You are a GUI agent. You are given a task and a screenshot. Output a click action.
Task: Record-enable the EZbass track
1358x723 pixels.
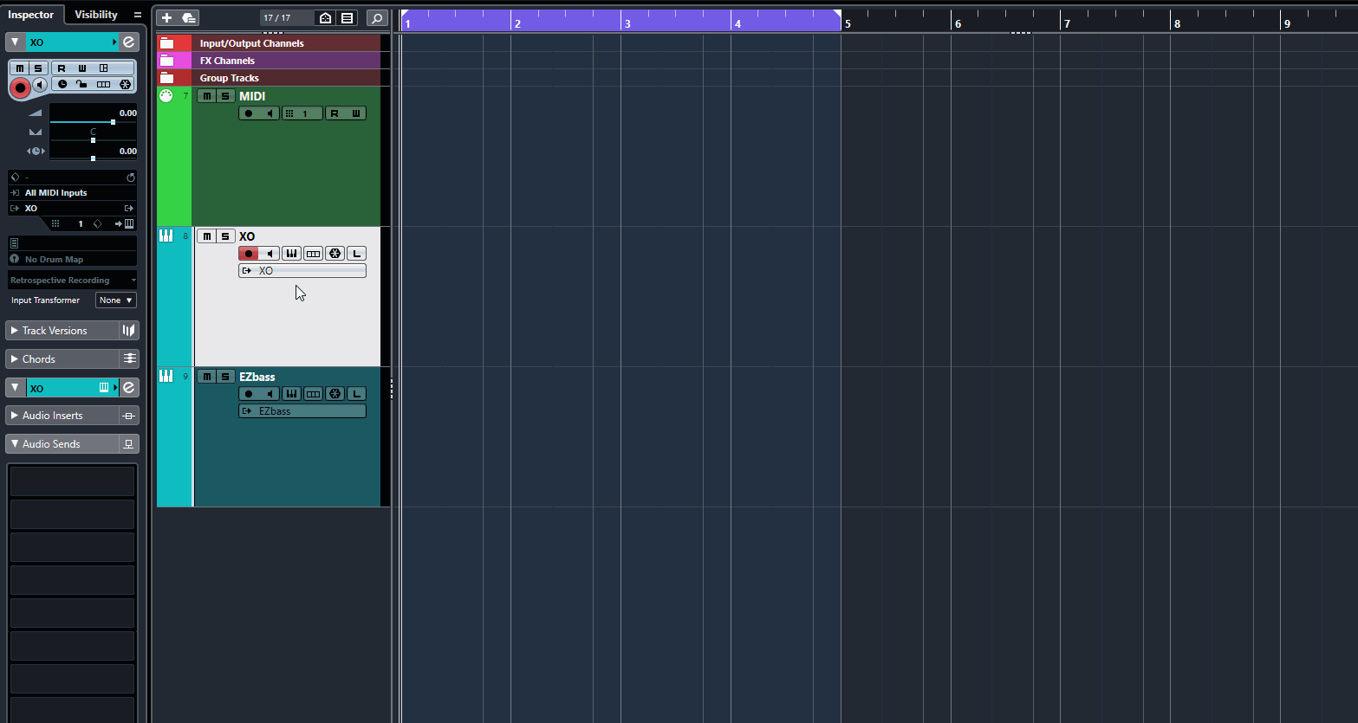[x=249, y=394]
